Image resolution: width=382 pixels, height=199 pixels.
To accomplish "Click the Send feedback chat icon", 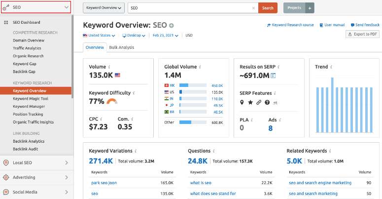I will 352,25.
